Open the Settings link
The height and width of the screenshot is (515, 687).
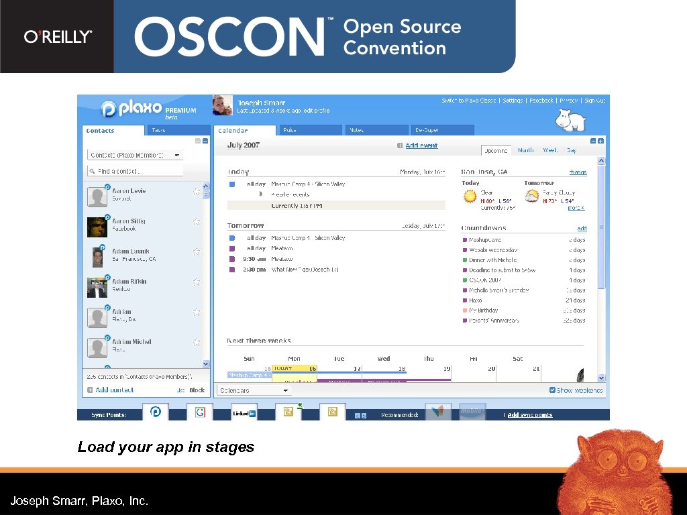(513, 101)
